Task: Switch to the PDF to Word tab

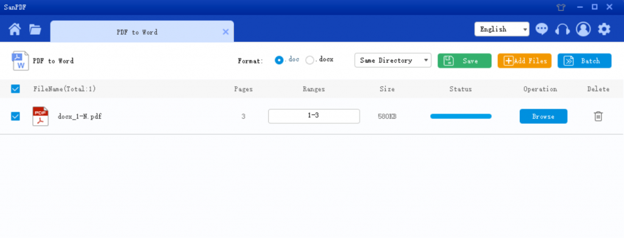Action: tap(137, 32)
